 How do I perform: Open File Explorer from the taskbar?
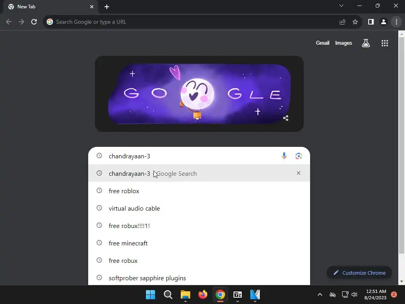[x=185, y=294]
